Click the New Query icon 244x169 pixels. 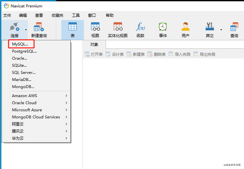click(39, 27)
